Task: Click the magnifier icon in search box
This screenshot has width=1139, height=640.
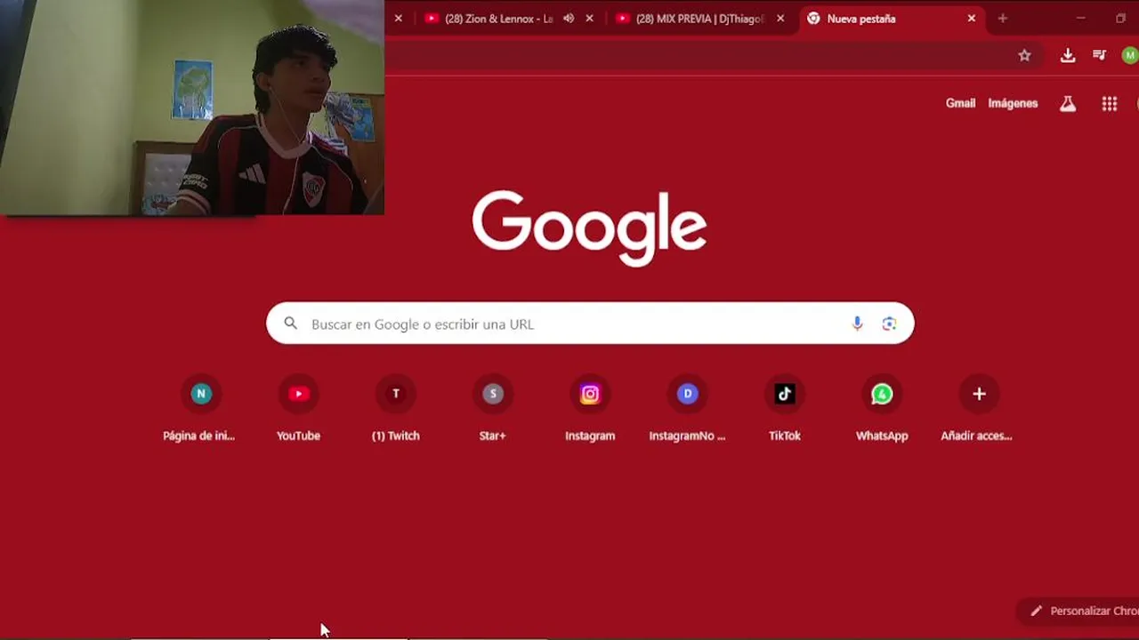Action: (291, 324)
